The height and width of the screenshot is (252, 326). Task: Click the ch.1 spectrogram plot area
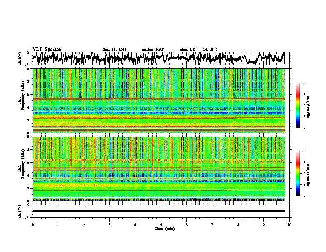pos(158,100)
